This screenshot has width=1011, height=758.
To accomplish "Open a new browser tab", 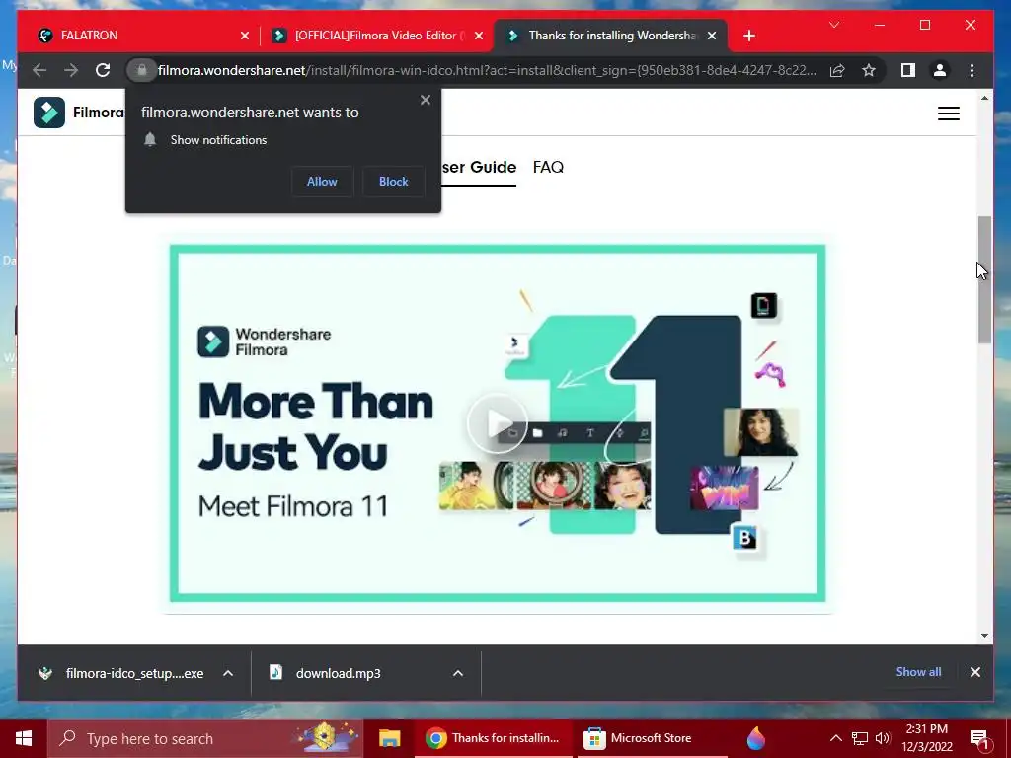I will [749, 37].
